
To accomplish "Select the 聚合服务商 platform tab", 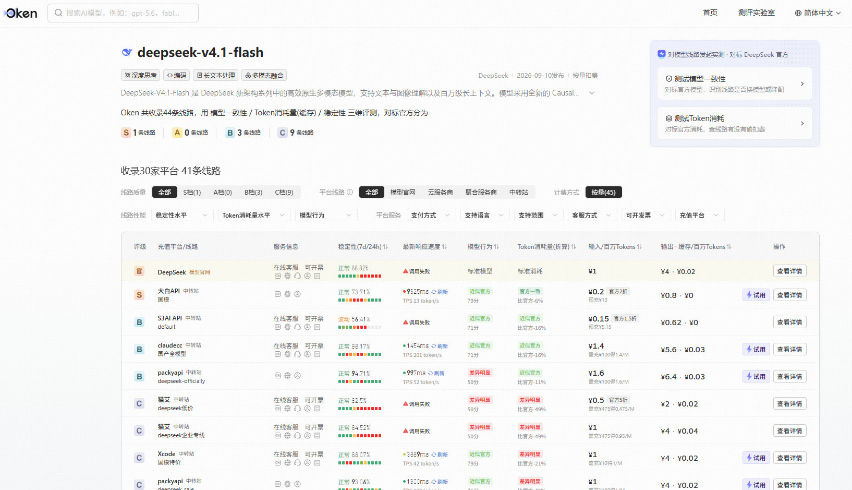I will coord(481,192).
